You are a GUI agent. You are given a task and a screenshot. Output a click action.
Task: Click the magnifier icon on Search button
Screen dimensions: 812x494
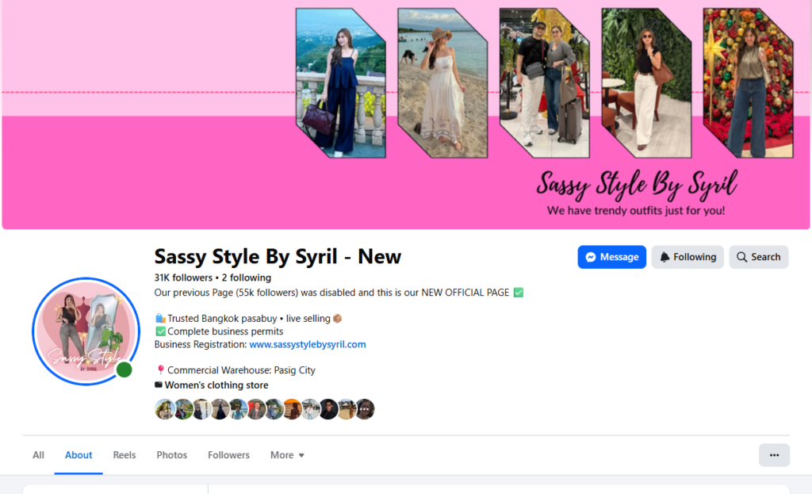coord(742,258)
